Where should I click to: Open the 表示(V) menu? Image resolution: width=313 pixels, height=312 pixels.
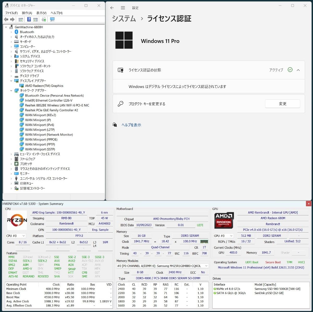click(x=41, y=13)
